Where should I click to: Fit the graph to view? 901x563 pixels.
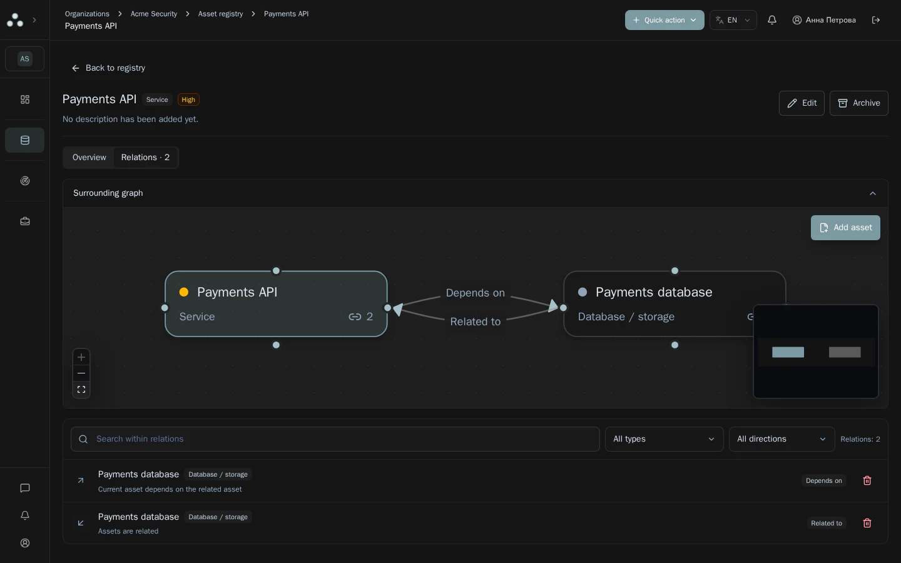(81, 390)
